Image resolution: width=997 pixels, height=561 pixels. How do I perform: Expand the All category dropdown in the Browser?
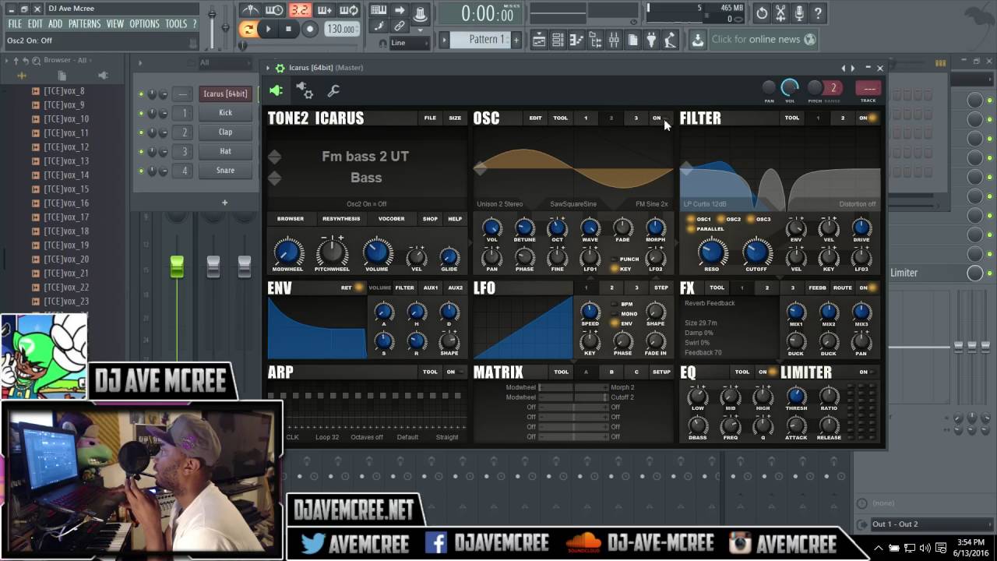coord(86,59)
